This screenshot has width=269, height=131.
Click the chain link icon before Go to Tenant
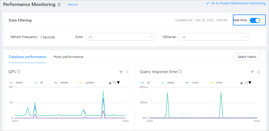[208, 3]
